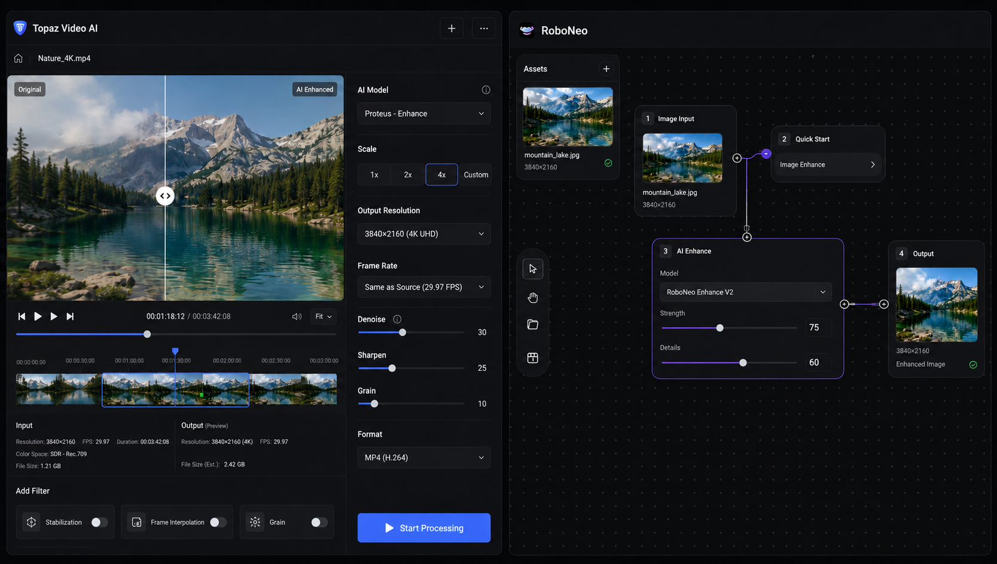Screen dimensions: 997x564
Task: Click the green check on mountain_lake.jpg asset
Action: pos(608,163)
